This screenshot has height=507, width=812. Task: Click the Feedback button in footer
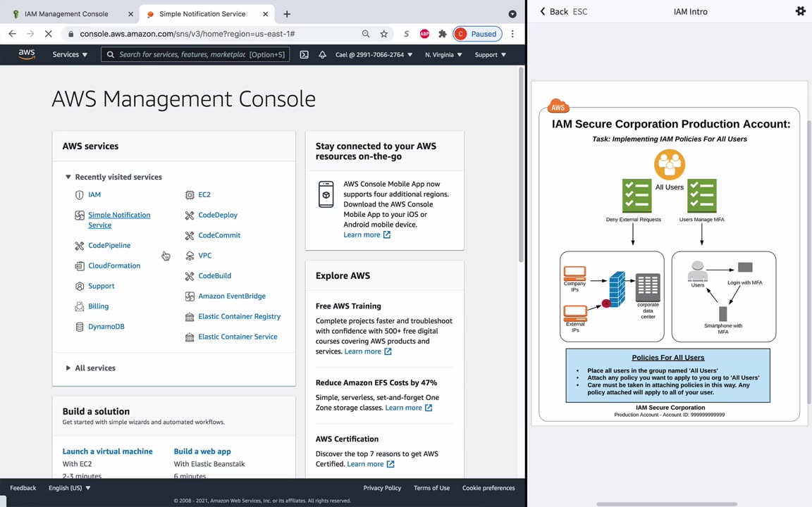(23, 488)
